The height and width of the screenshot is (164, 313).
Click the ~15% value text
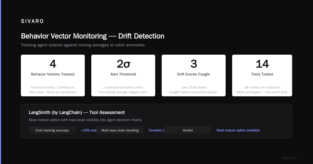(x=89, y=130)
